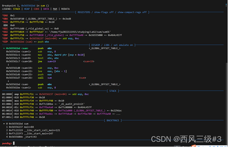228x147 pixels.
Task: Click stack entry 05:0014
Action: (x=62, y=111)
